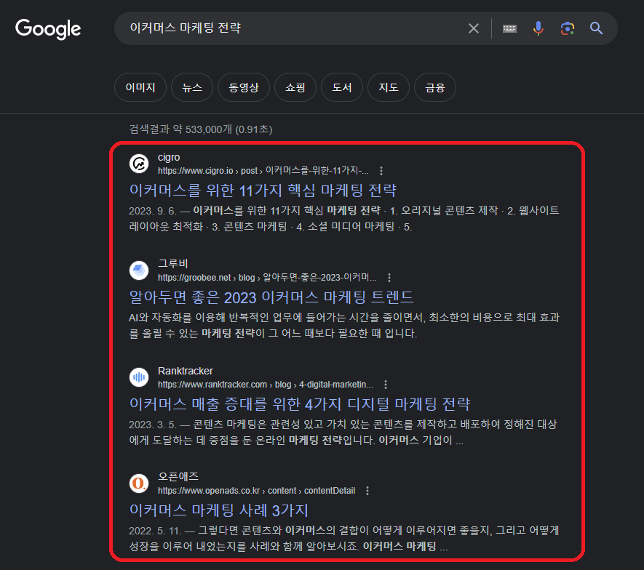Open the three-dot menu on the 오픈애즈 result

(367, 491)
